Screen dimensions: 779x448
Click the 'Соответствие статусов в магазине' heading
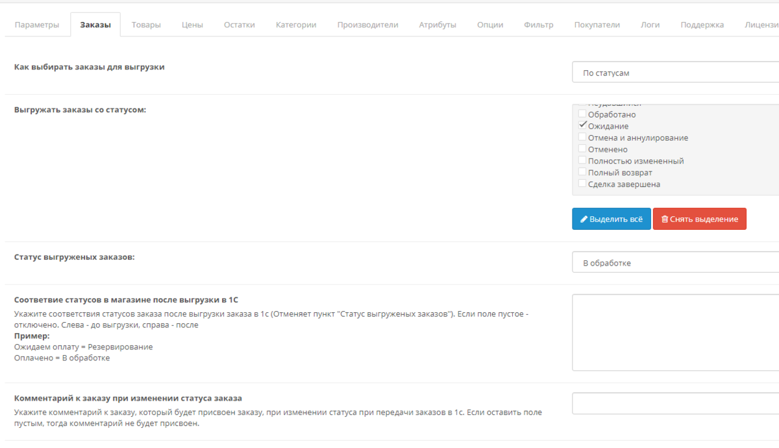pos(127,300)
